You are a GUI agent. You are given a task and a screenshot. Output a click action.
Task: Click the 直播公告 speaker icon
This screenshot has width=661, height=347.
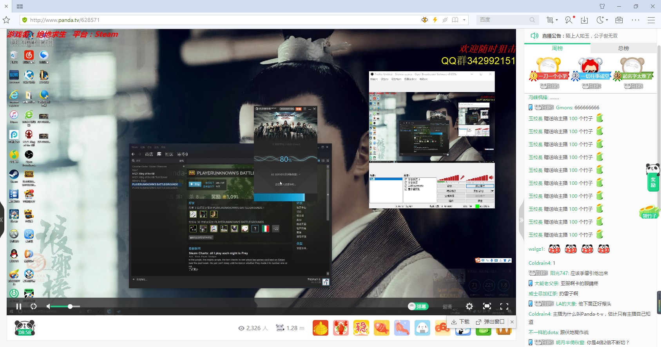(x=534, y=36)
